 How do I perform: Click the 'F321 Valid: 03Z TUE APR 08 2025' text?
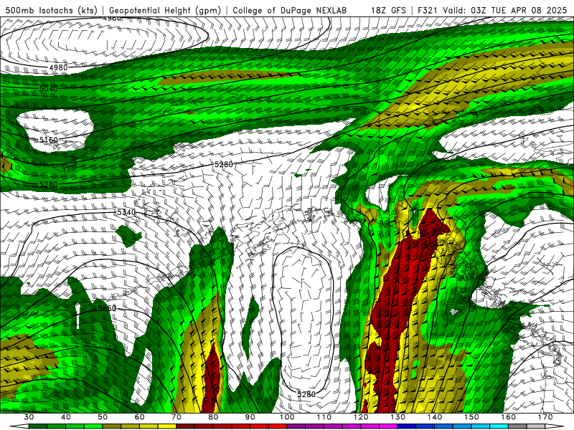coord(492,10)
